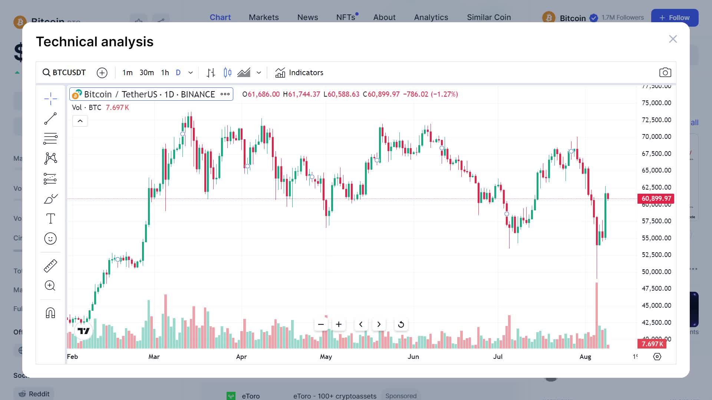The height and width of the screenshot is (400, 712).
Task: Select the XABCD pattern tool
Action: pos(50,159)
